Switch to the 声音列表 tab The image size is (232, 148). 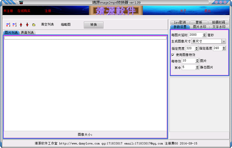pyautogui.click(x=27, y=33)
